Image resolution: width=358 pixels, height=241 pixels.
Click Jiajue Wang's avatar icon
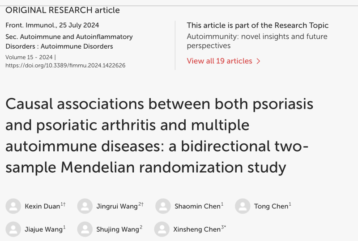(13, 229)
